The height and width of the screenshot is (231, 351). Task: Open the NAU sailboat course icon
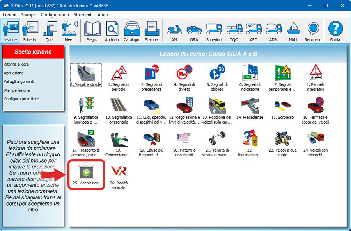point(292,32)
